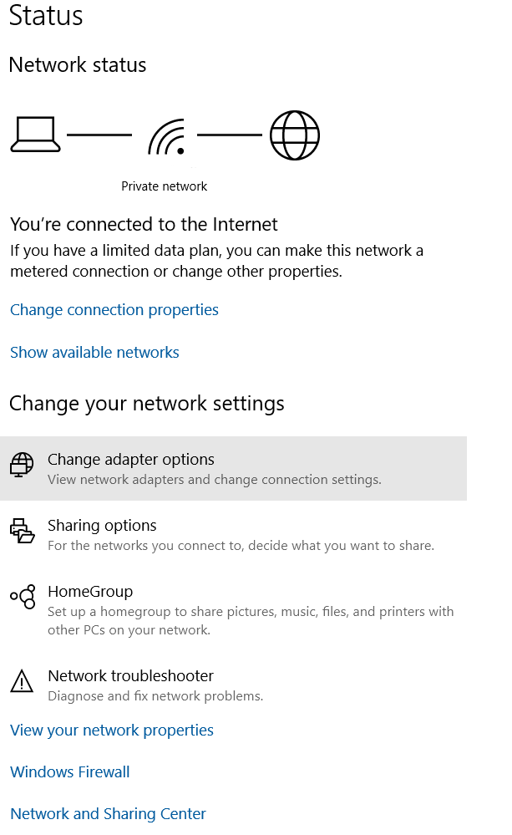Click the Status page heading
Image resolution: width=512 pixels, height=835 pixels.
46,15
